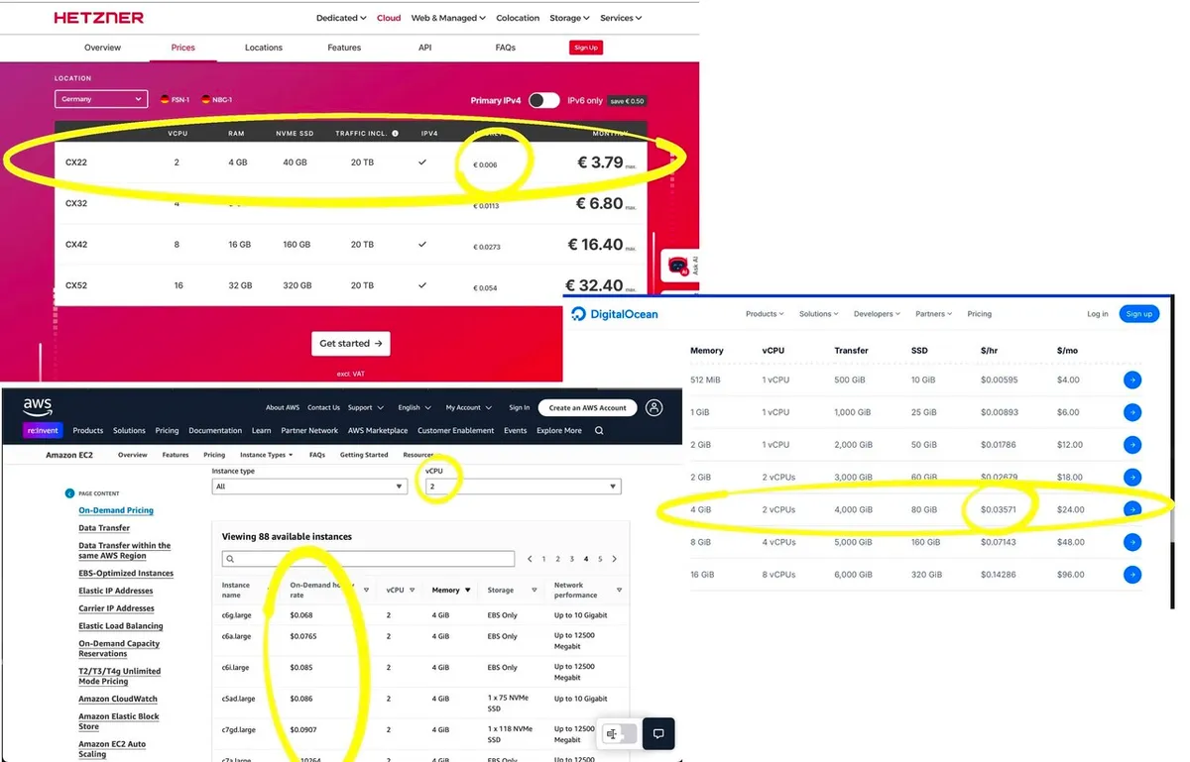The image size is (1190, 762).
Task: Open the AWS vCPU filter dropdown
Action: [x=522, y=487]
